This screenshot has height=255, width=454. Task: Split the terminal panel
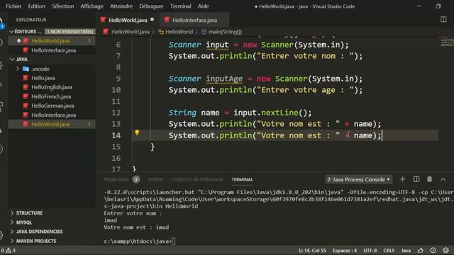click(416, 179)
